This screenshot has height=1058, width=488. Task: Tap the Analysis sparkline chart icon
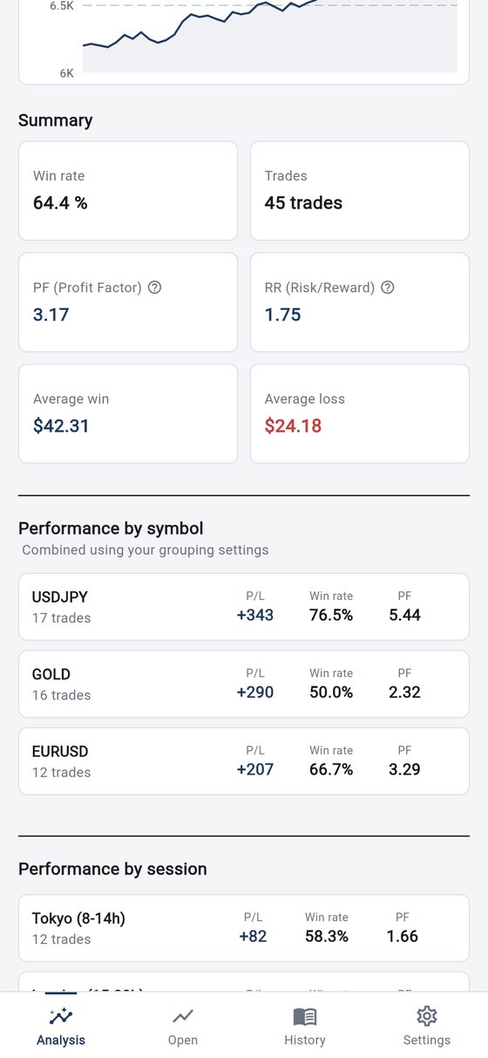tap(61, 1016)
